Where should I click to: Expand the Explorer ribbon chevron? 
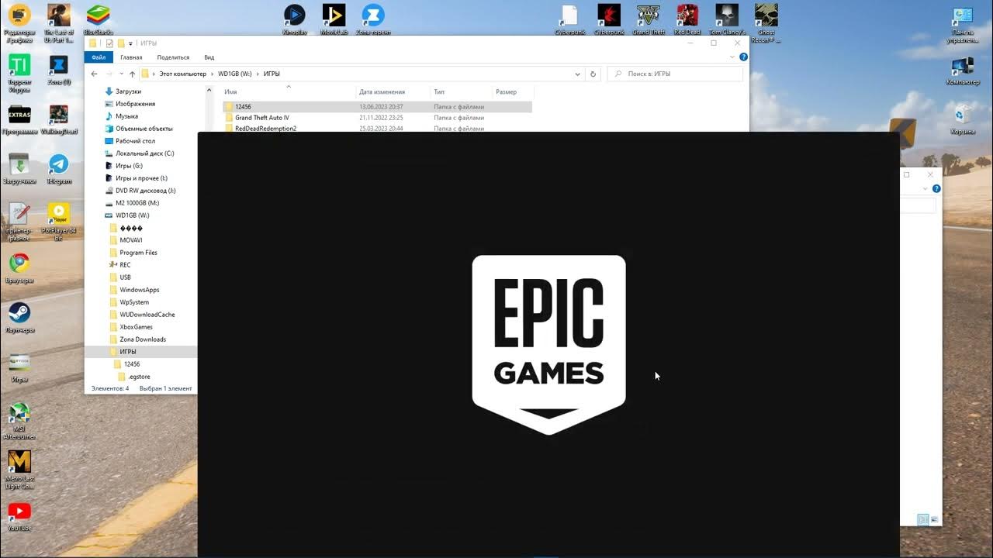[x=732, y=57]
